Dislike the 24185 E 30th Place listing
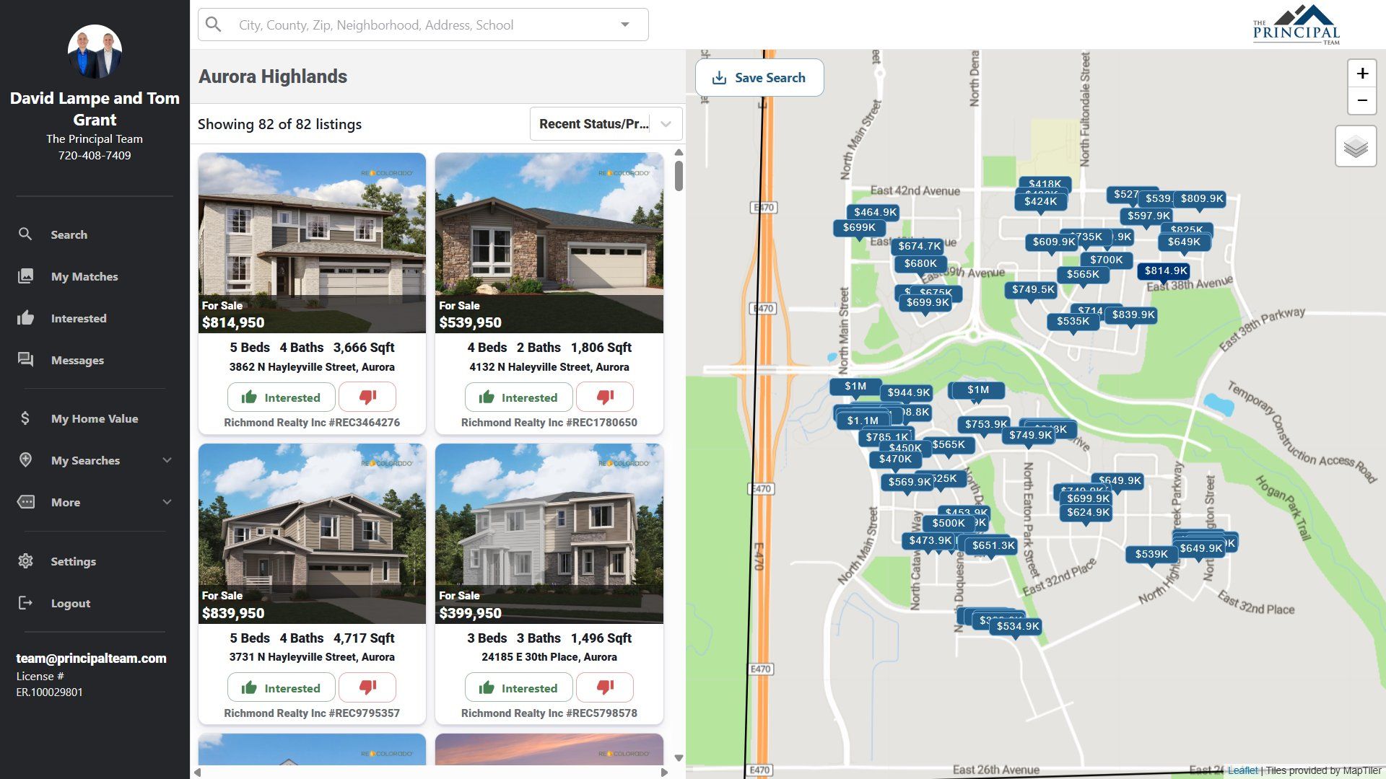 tap(605, 688)
